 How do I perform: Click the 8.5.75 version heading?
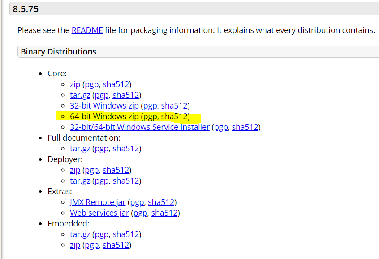26,9
